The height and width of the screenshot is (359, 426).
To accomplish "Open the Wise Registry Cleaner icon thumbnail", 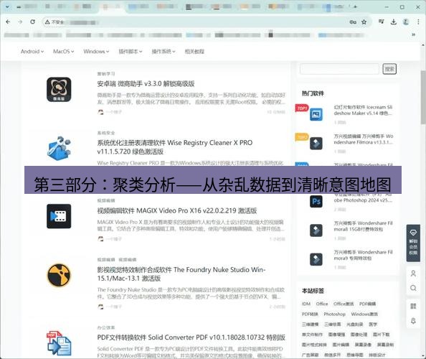I will pos(59,148).
